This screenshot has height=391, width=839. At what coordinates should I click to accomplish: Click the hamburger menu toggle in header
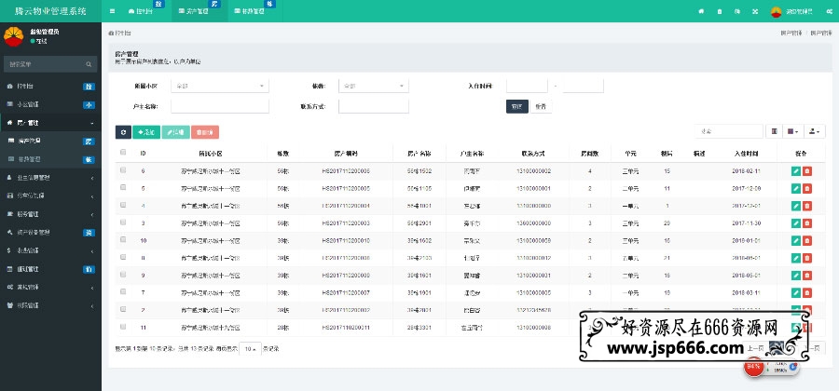point(113,10)
